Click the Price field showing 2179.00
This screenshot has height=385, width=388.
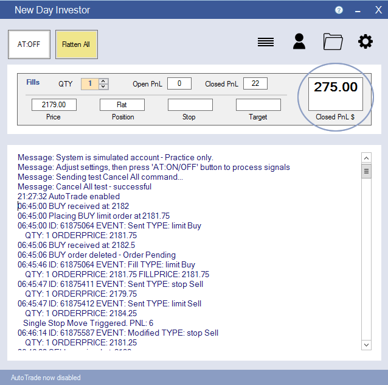point(54,105)
